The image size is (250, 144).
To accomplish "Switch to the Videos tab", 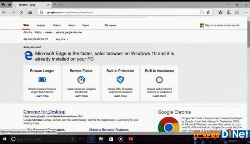I will pyautogui.click(x=56, y=25).
